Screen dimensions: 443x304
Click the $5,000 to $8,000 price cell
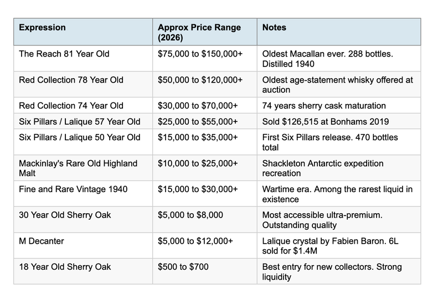click(x=190, y=215)
